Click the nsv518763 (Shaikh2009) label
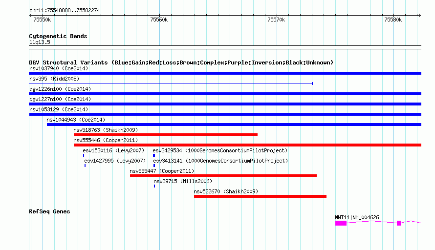Viewport: 435px width, 250px height. point(106,130)
